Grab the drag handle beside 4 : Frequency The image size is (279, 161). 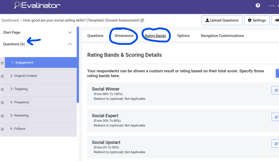[x=2, y=102]
